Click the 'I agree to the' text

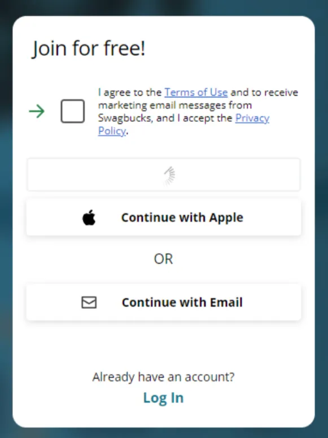130,92
